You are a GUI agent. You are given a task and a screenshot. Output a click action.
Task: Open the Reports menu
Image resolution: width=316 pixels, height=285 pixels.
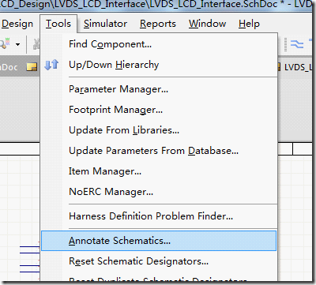tap(157, 24)
